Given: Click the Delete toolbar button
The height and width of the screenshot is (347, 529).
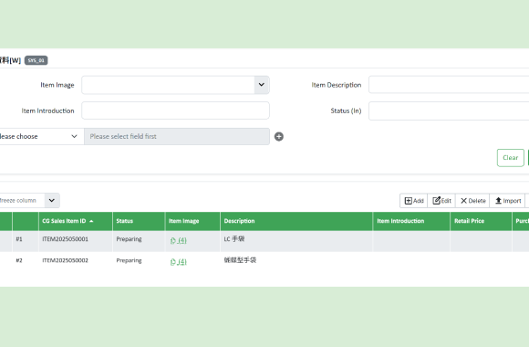Looking at the screenshot, I should pos(472,201).
